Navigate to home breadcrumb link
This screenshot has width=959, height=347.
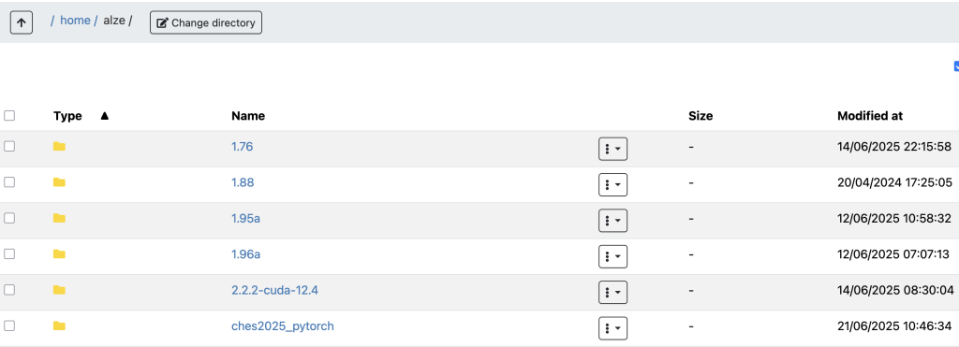coord(75,21)
